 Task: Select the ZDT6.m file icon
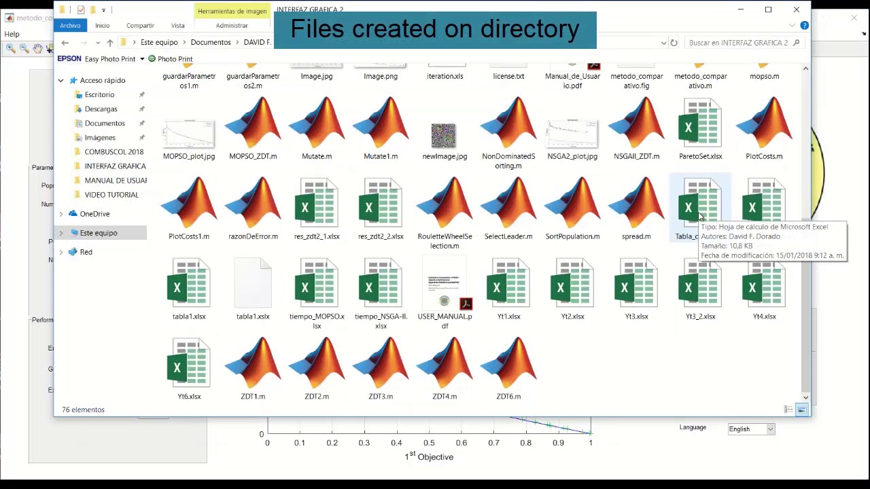click(x=508, y=363)
